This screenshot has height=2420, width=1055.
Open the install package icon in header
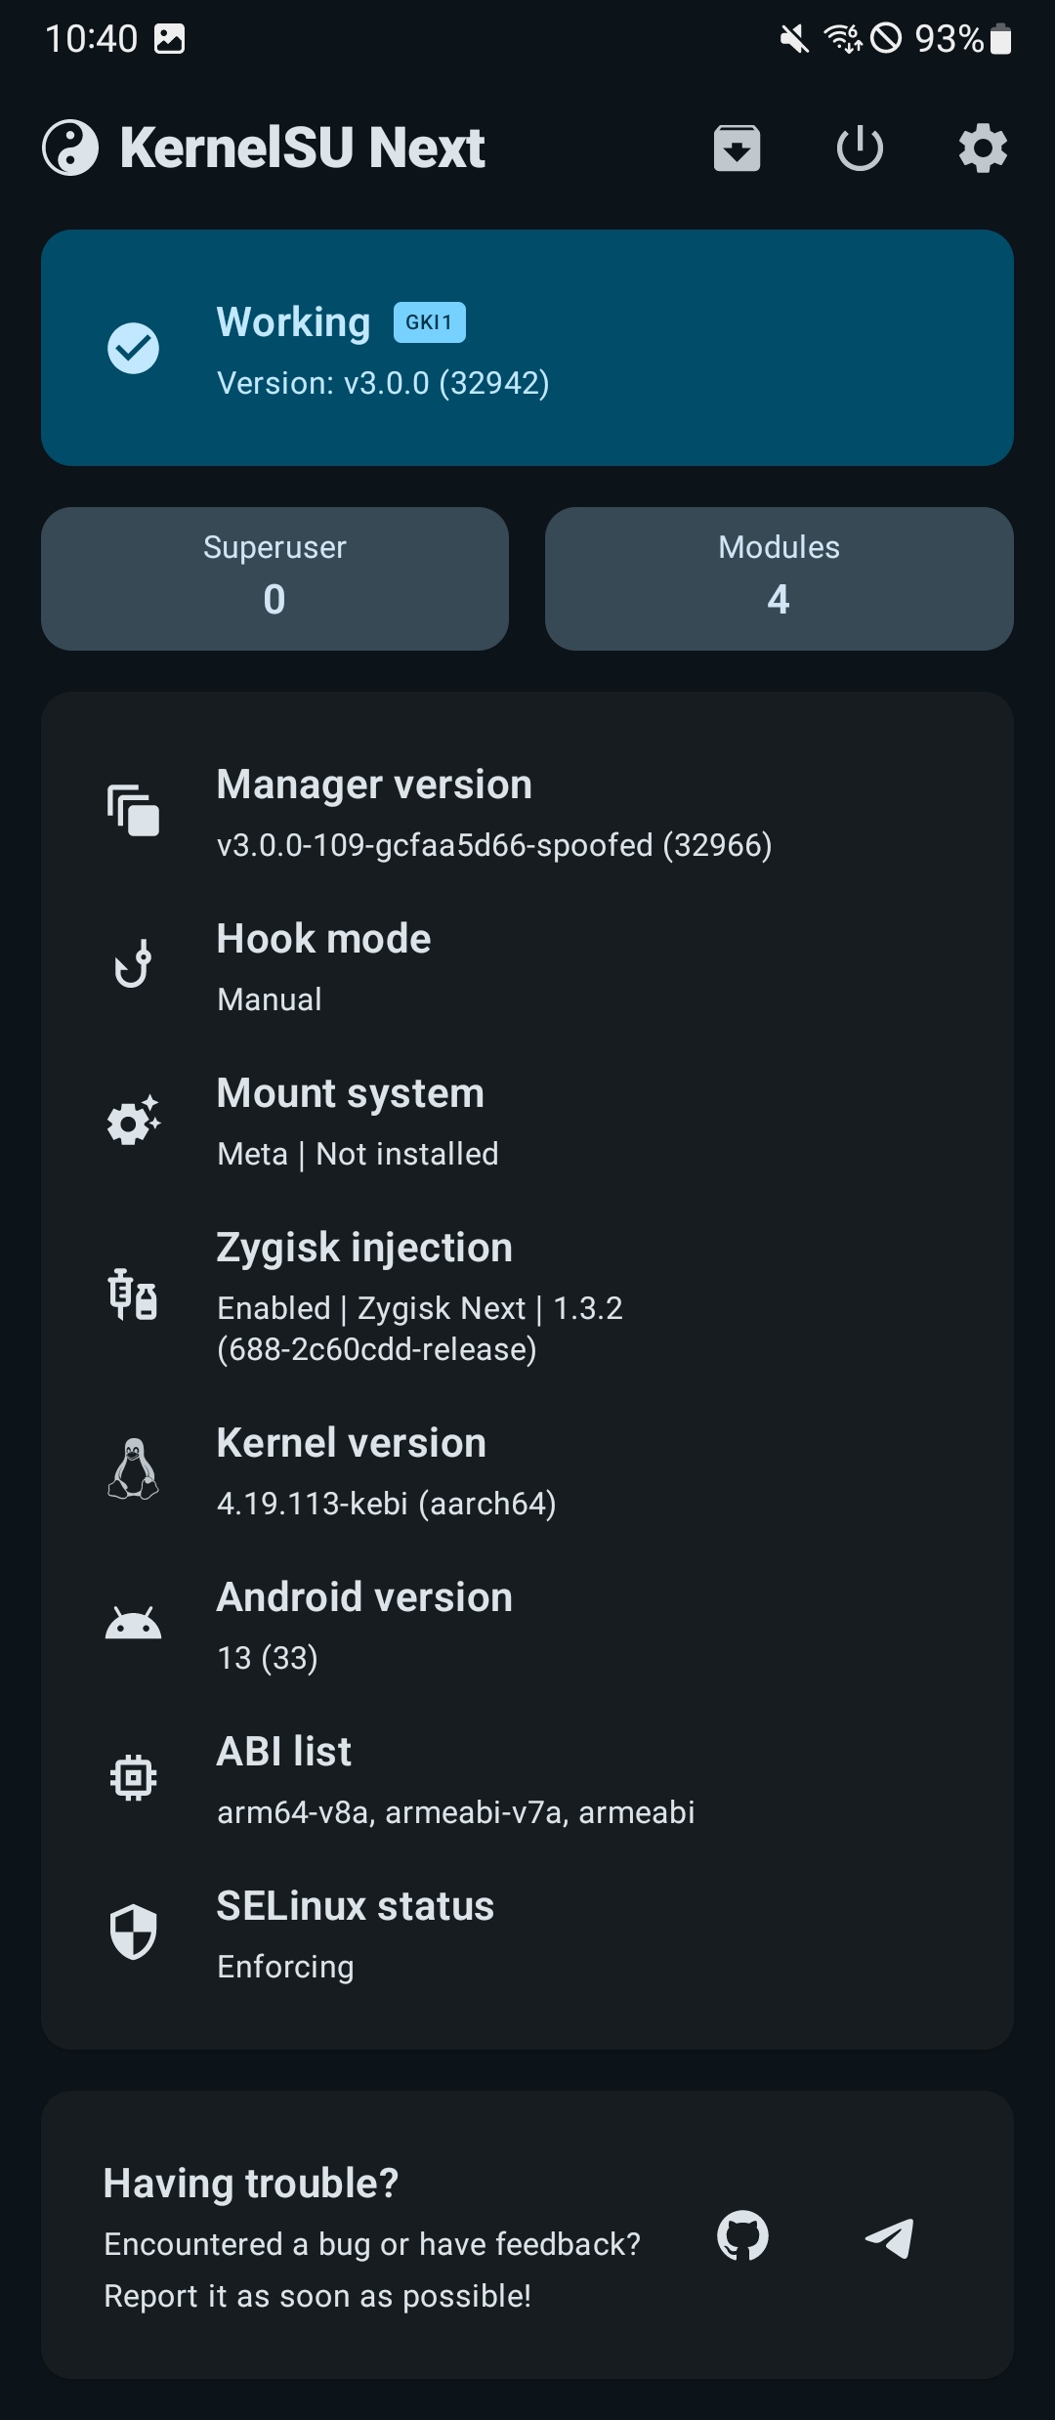pos(737,149)
